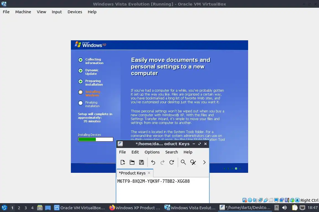
Task: Open the VirtualBox Devices menu
Action: (x=75, y=12)
